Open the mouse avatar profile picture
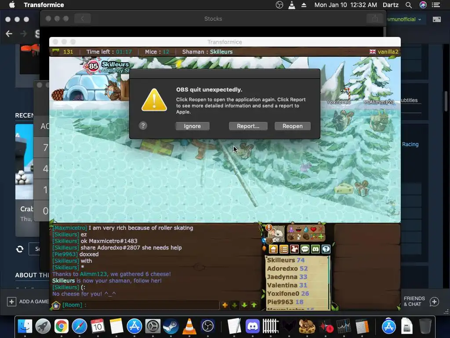 277,234
